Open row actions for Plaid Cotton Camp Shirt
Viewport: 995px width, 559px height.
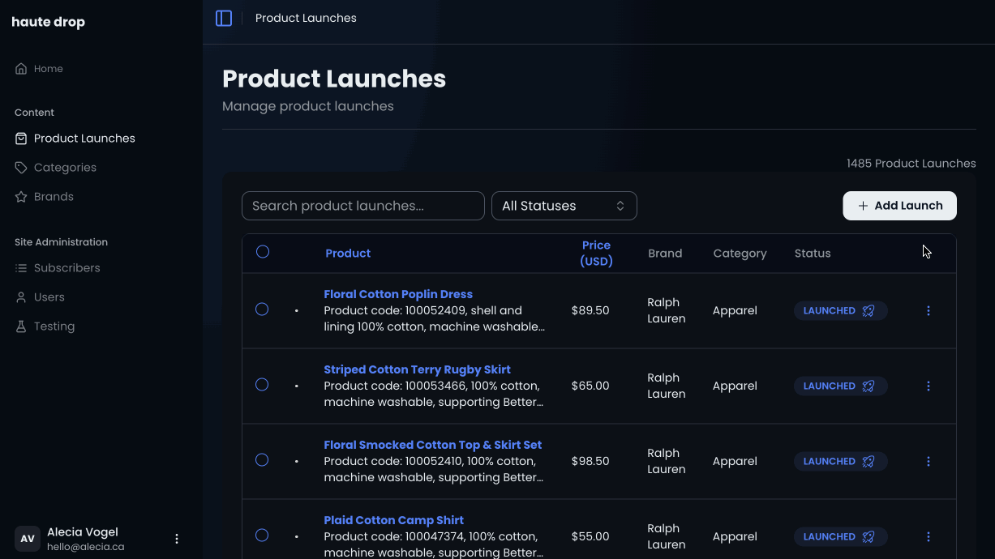click(929, 536)
